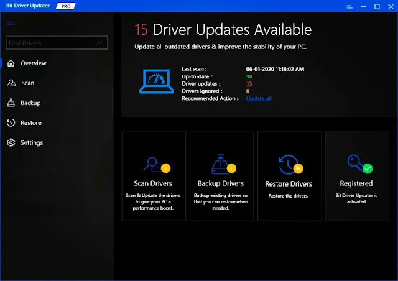Click the laptop speedometer icon
This screenshot has height=281, width=398.
[156, 81]
